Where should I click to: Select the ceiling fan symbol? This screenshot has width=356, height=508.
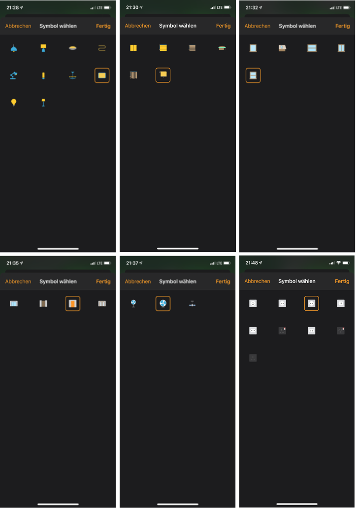point(193,304)
